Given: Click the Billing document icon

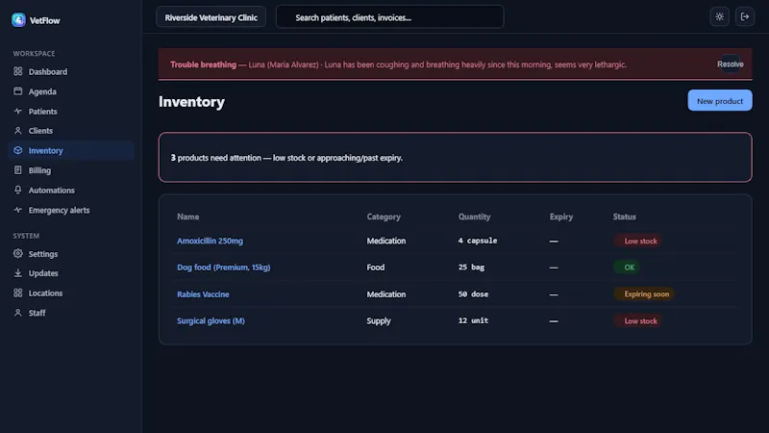Looking at the screenshot, I should [x=18, y=170].
